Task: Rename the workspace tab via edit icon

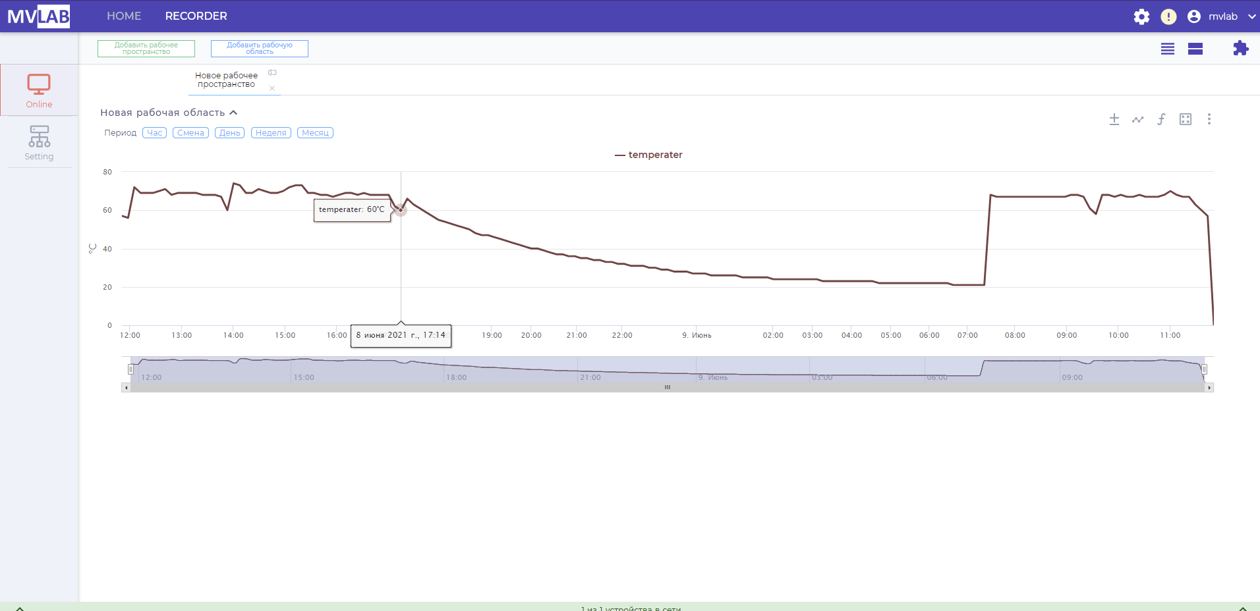Action: coord(272,72)
